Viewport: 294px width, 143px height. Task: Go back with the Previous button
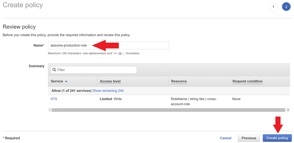click(249, 138)
